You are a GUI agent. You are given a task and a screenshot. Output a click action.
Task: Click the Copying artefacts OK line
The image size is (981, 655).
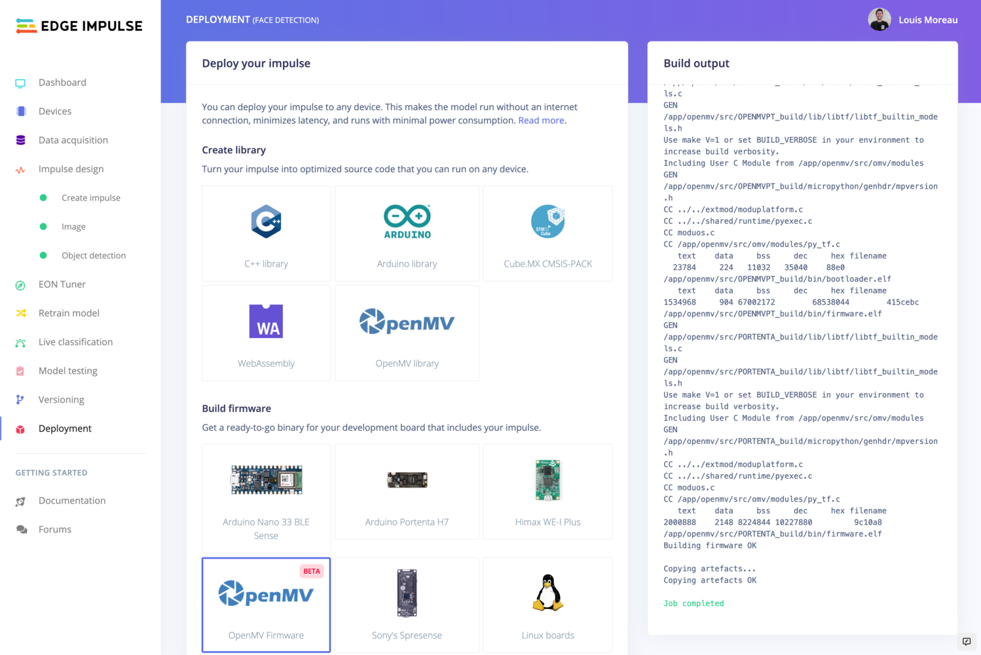point(710,580)
